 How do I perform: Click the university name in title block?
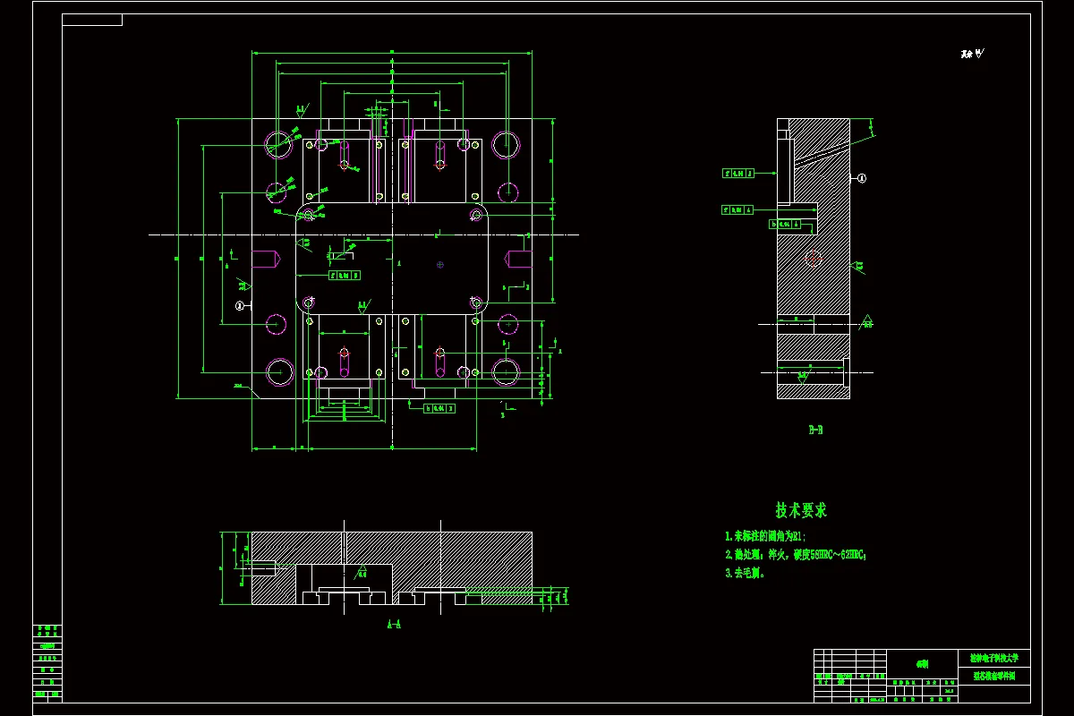pos(993,657)
